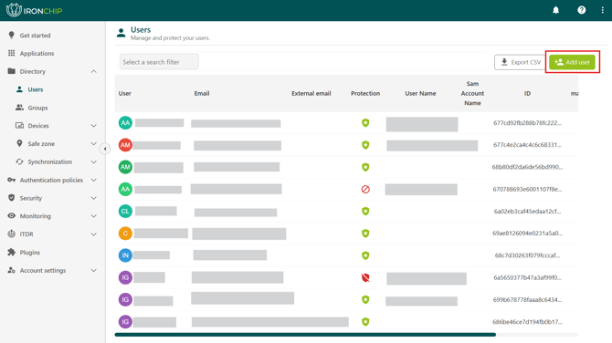
Task: Click the Directory folder icon
Action: (x=11, y=71)
